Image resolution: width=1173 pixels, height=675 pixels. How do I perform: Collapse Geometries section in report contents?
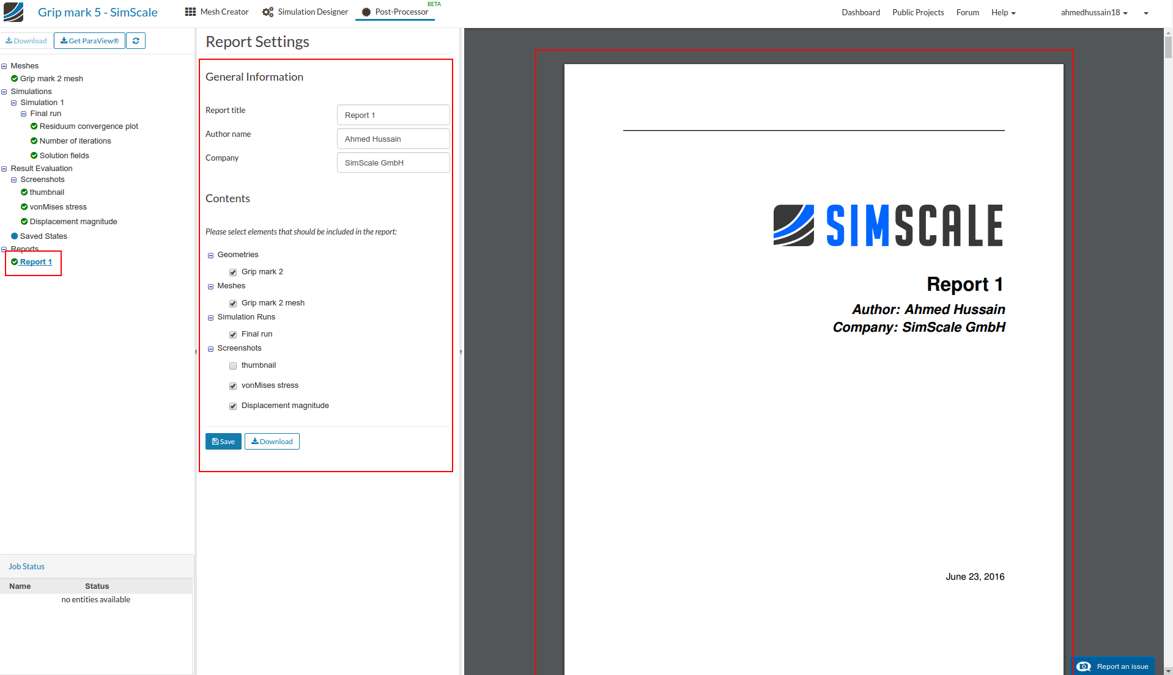click(x=211, y=255)
